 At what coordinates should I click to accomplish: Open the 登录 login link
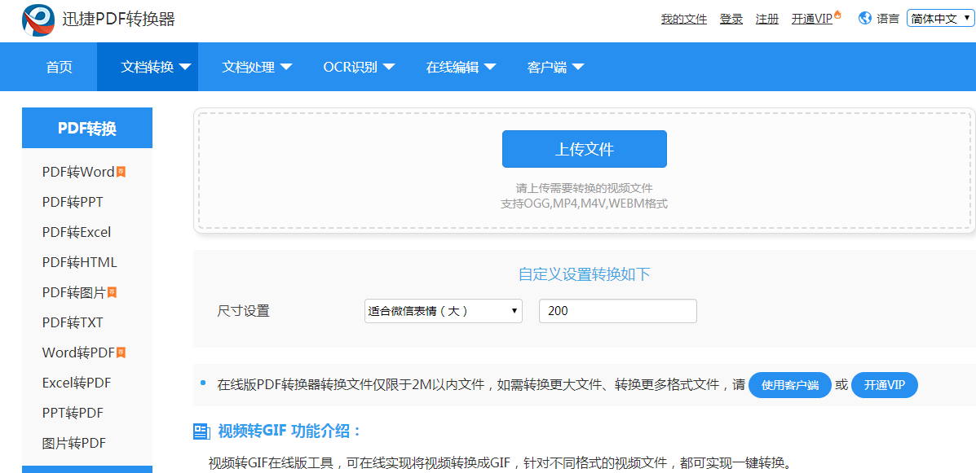click(x=731, y=18)
